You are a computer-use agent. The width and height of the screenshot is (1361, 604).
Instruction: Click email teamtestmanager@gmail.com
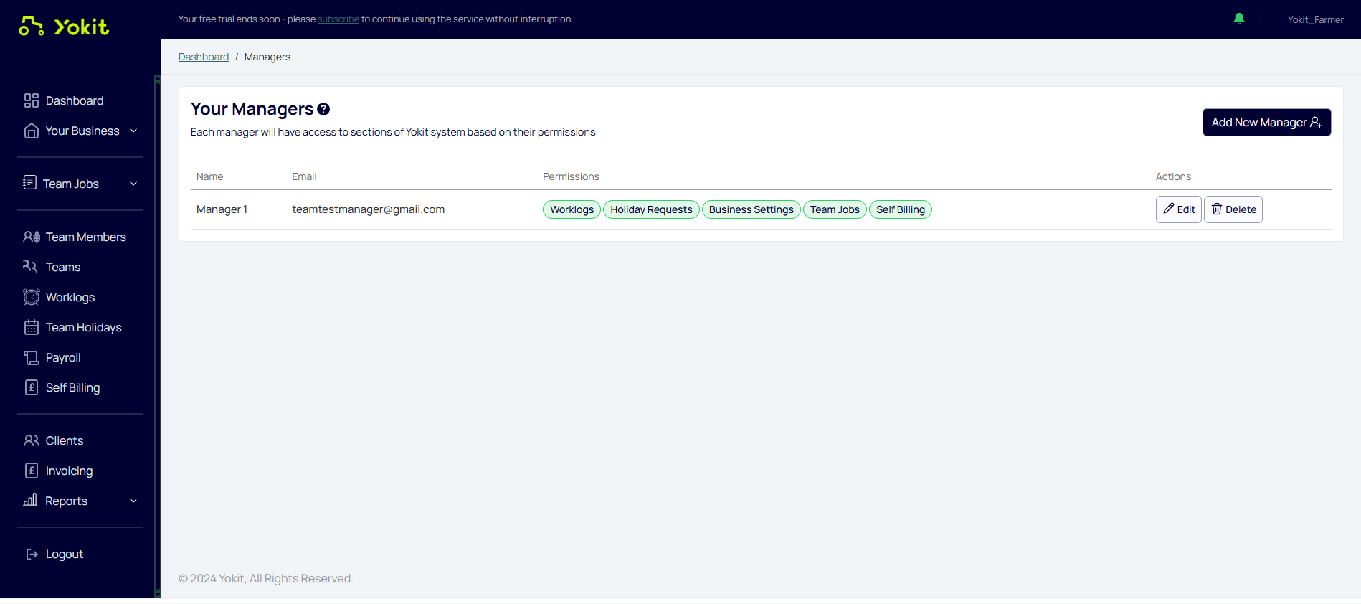[368, 209]
